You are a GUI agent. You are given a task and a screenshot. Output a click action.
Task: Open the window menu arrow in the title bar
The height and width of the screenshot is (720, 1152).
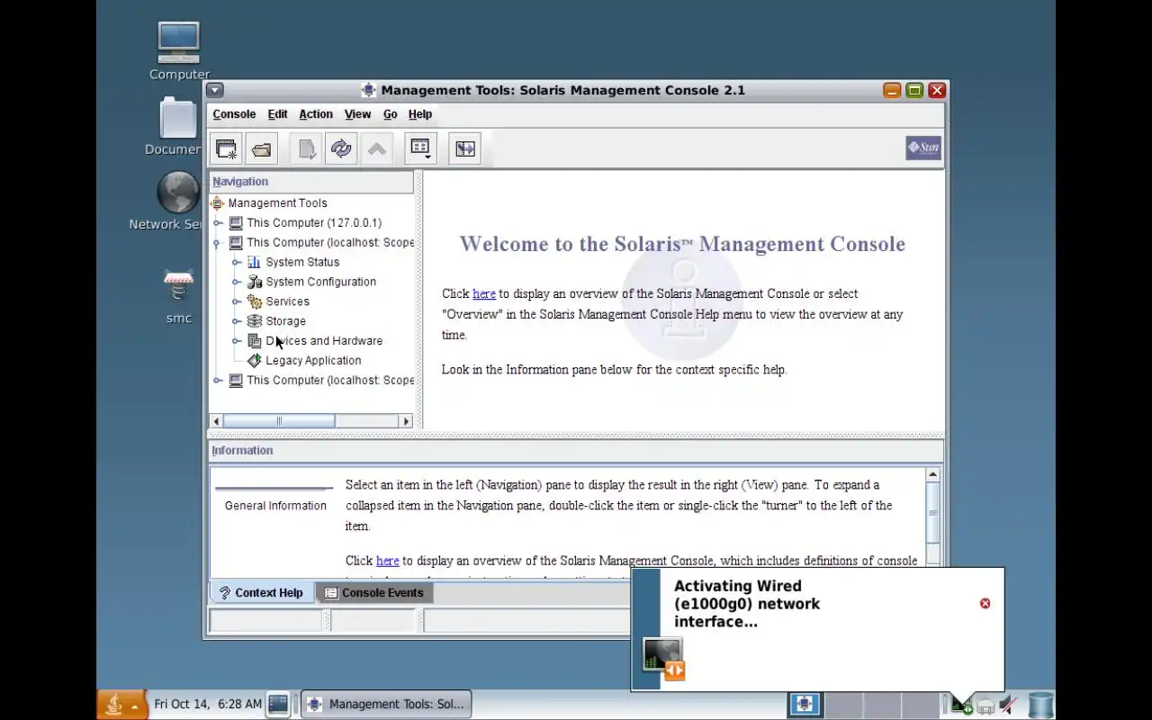pos(214,90)
